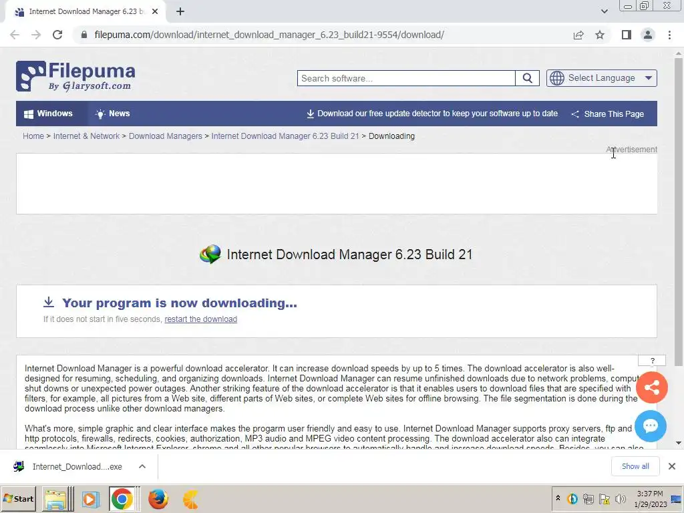Viewport: 684px width, 513px height.
Task: Open Internet & Network breadcrumb
Action: [x=86, y=136]
